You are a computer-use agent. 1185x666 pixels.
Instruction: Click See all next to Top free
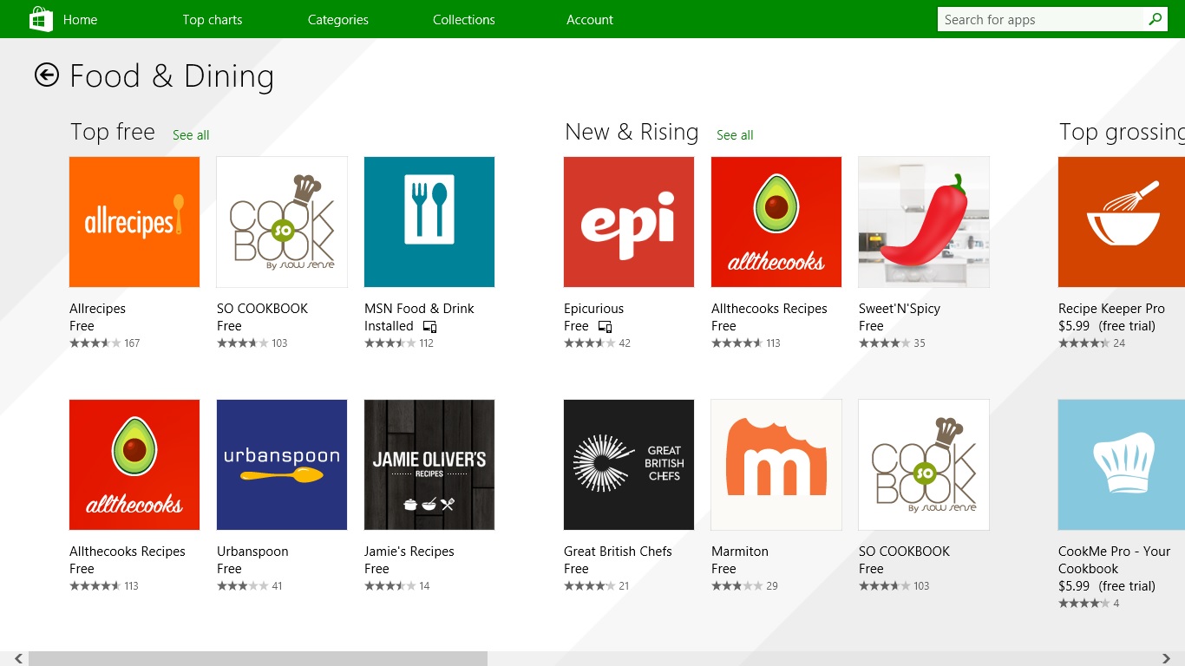click(x=191, y=135)
